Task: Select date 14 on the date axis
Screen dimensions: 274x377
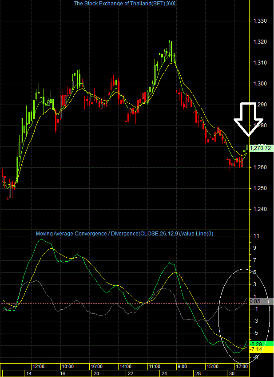Action: [29, 374]
